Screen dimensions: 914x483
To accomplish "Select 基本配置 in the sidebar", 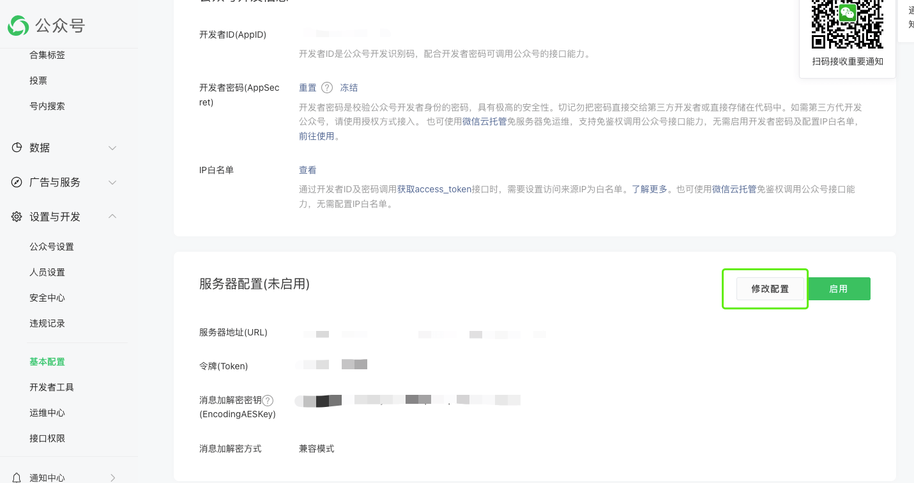I will pos(47,362).
